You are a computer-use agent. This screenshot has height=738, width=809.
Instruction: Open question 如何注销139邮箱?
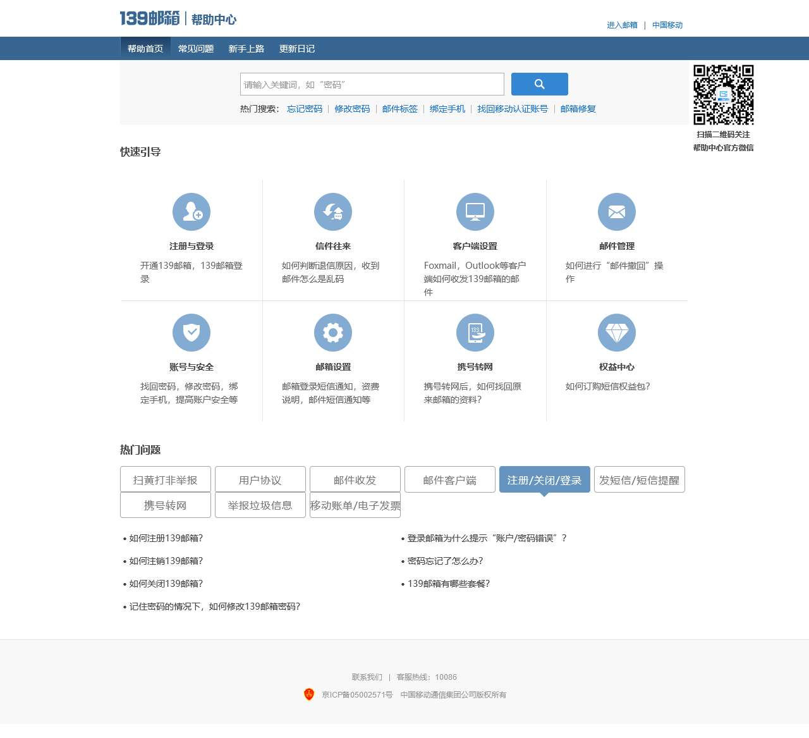166,561
